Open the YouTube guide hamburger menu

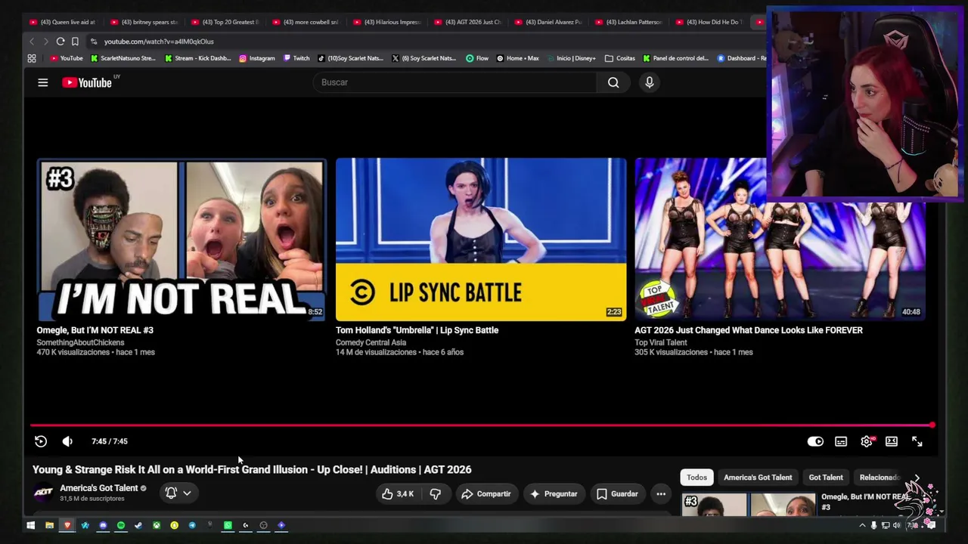click(x=43, y=82)
